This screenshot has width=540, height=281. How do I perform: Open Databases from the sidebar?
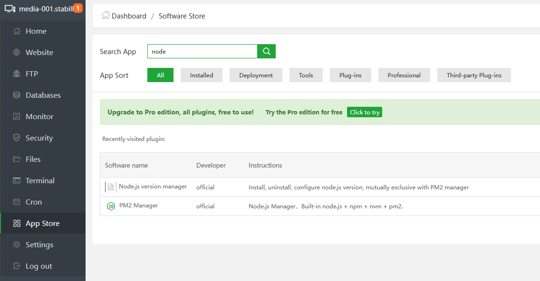43,95
